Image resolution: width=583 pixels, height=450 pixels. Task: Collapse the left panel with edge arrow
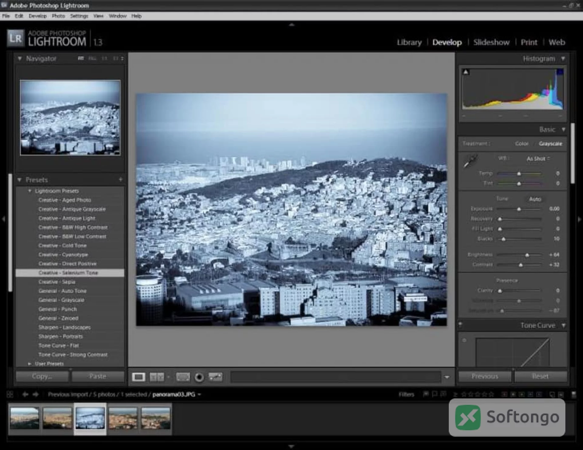click(3, 219)
